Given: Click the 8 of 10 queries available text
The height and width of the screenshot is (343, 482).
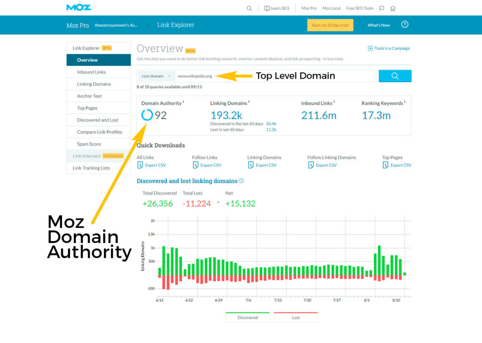Looking at the screenshot, I should point(169,87).
